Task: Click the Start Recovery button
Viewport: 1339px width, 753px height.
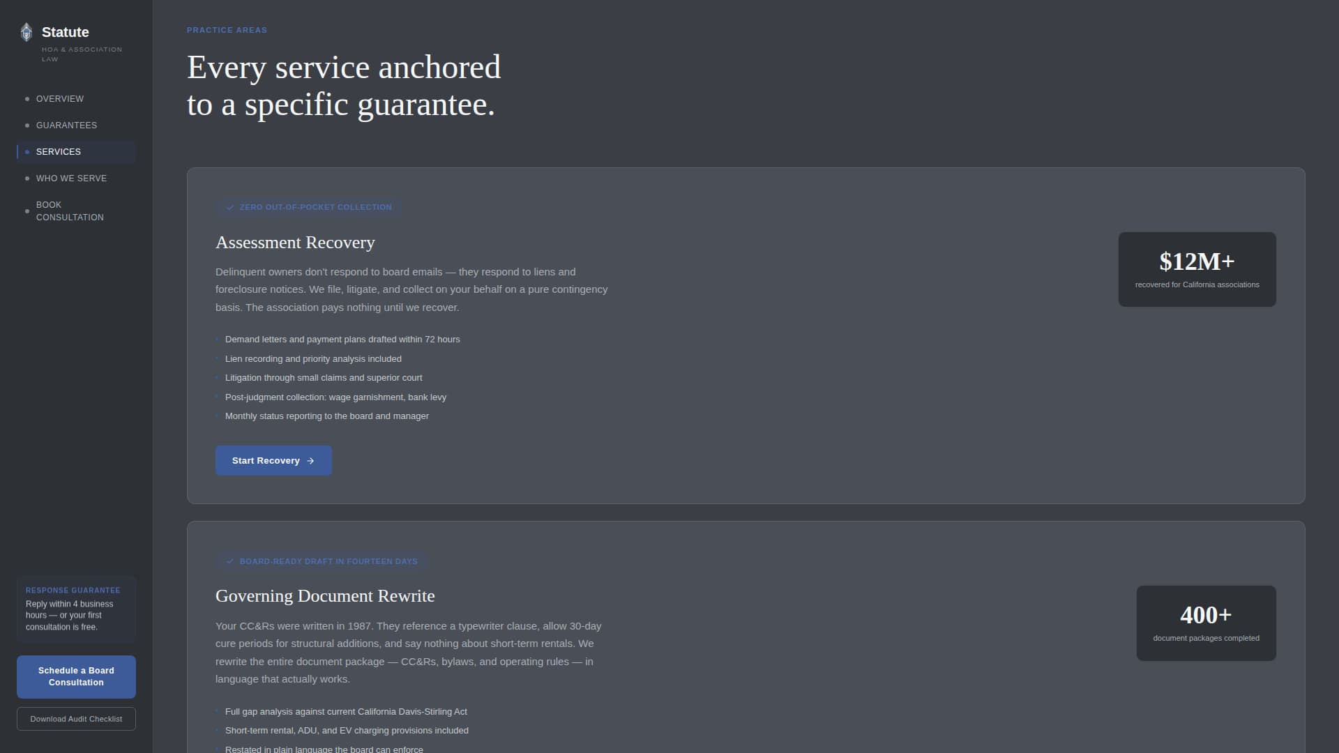Action: [273, 460]
